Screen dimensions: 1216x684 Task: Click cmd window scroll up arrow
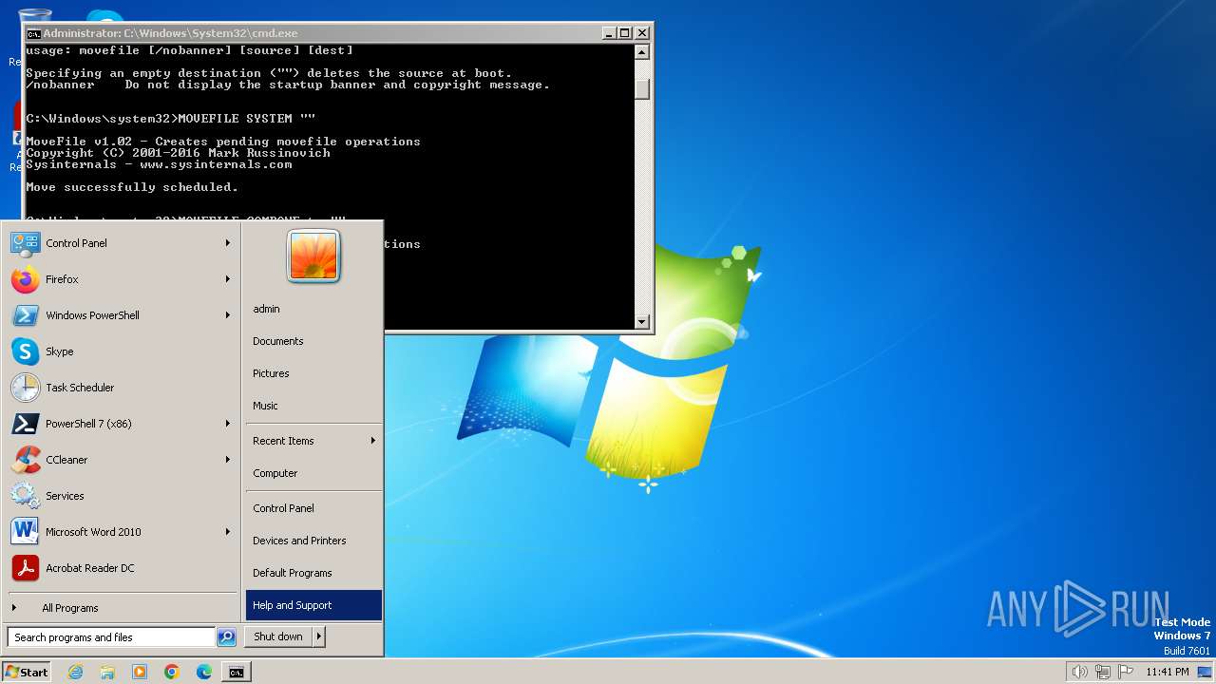642,52
